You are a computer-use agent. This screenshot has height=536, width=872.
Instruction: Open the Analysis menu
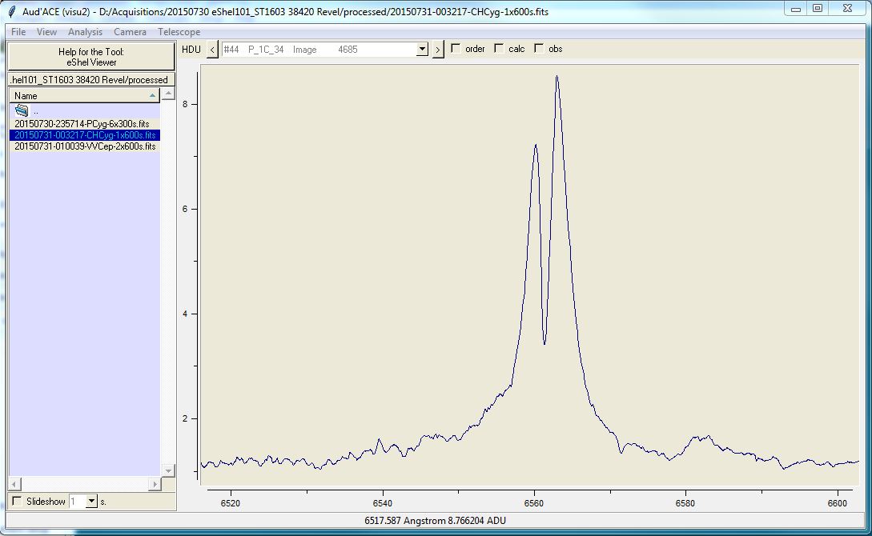tap(85, 32)
